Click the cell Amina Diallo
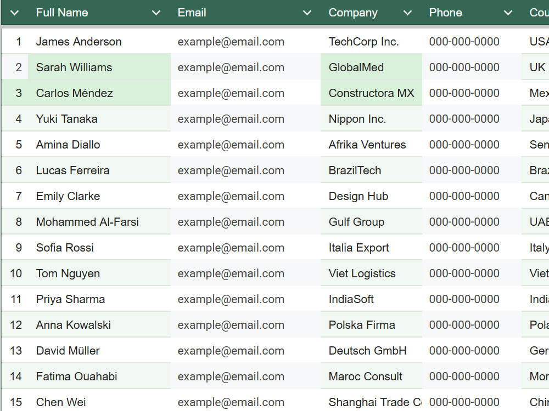This screenshot has width=549, height=411. point(99,144)
